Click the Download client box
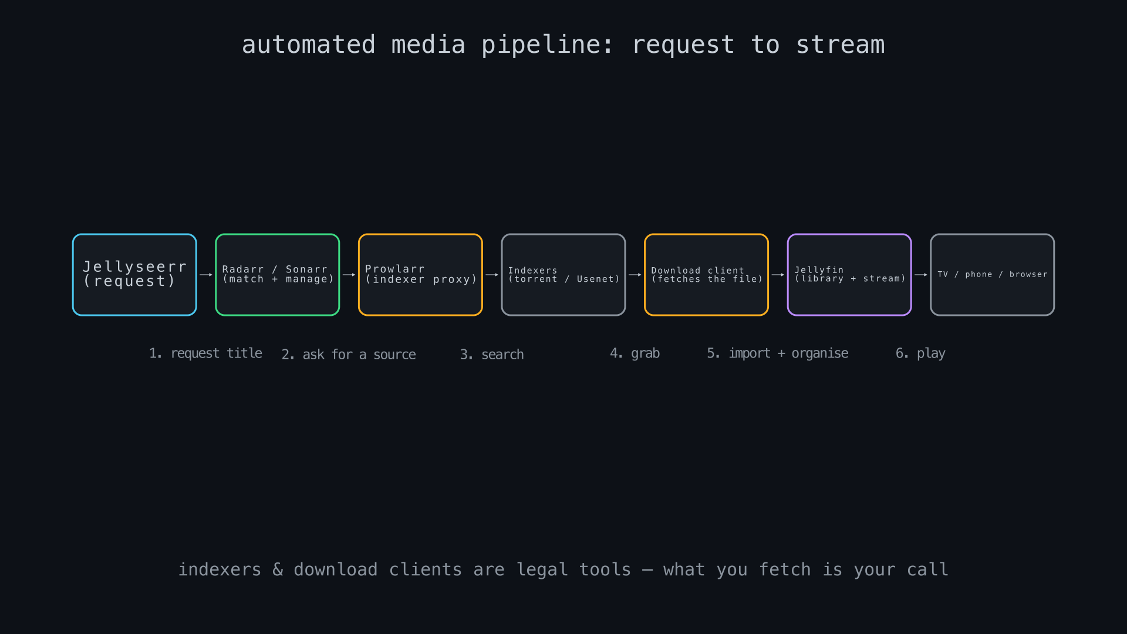 (706, 275)
